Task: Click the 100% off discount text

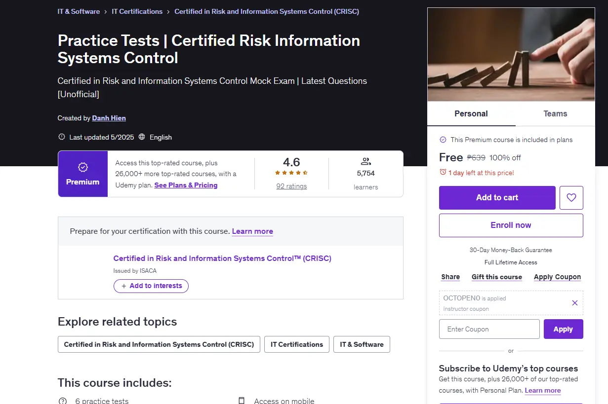Action: 505,158
